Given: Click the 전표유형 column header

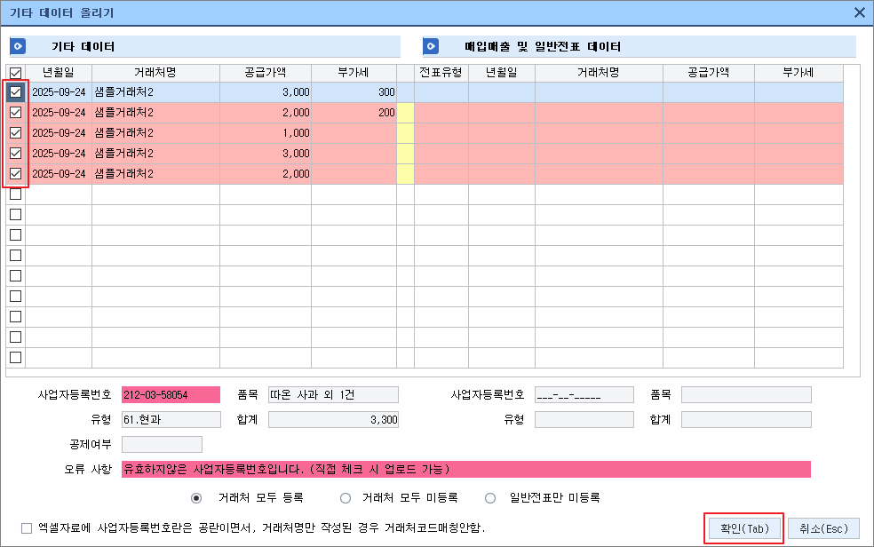Looking at the screenshot, I should tap(441, 73).
